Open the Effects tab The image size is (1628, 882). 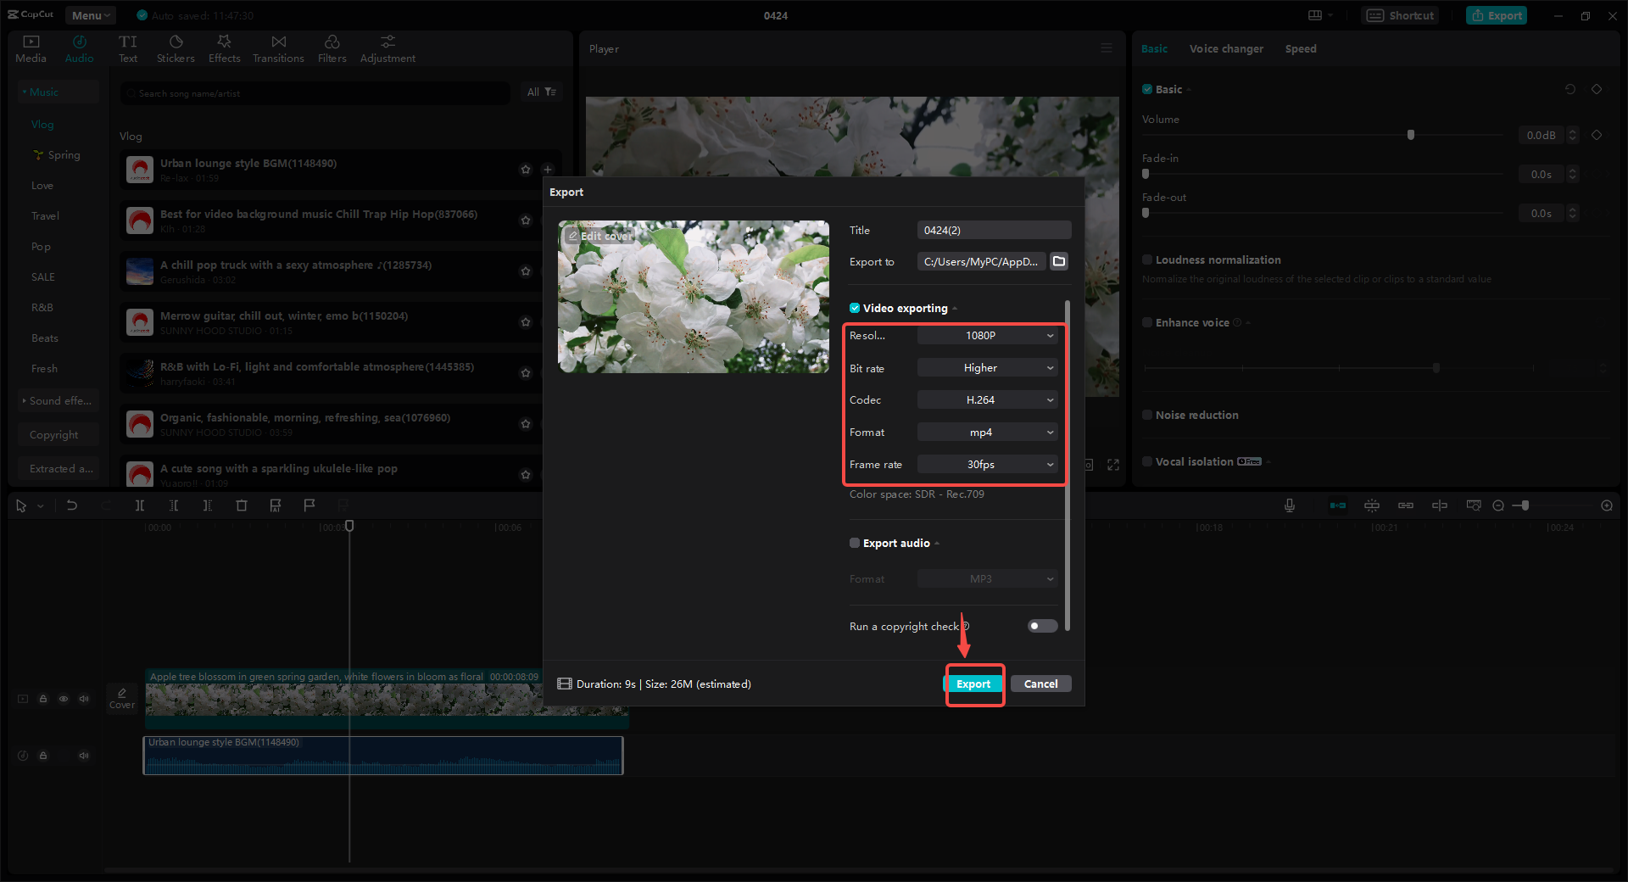pyautogui.click(x=224, y=49)
